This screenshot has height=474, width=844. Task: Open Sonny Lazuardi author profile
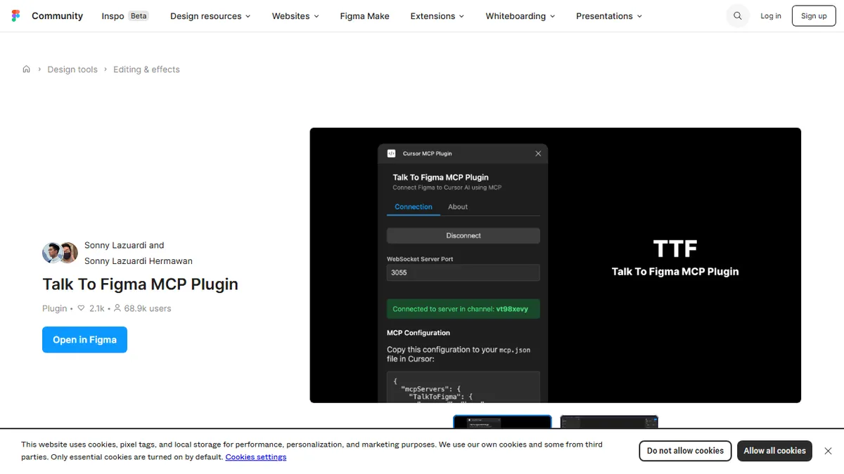coord(116,245)
